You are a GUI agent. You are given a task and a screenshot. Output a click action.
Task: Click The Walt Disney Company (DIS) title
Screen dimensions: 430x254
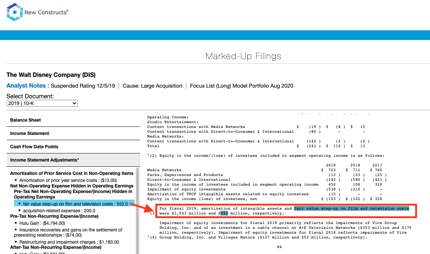(x=51, y=75)
